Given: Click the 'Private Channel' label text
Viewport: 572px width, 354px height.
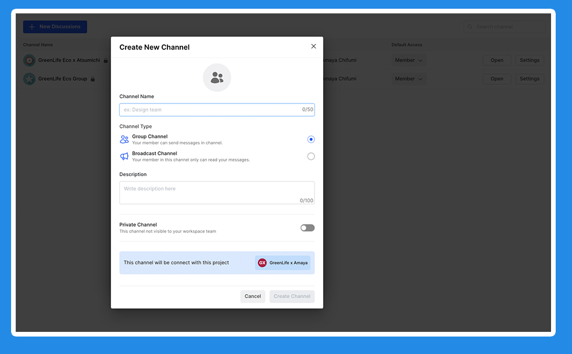Looking at the screenshot, I should (x=138, y=225).
